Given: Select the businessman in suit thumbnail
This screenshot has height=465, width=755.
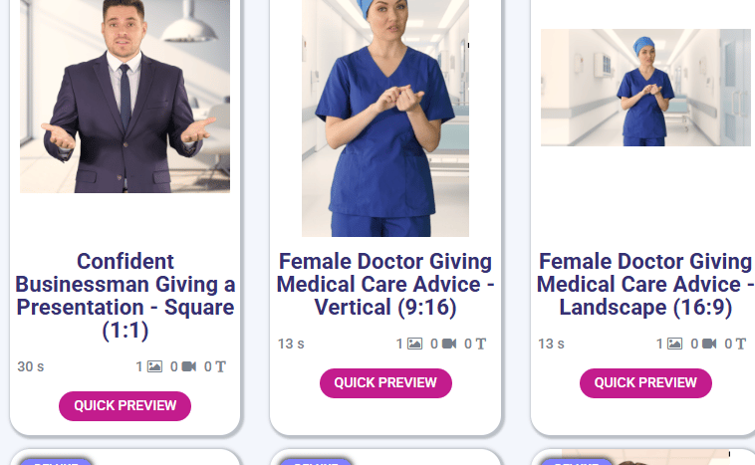Looking at the screenshot, I should tap(126, 97).
